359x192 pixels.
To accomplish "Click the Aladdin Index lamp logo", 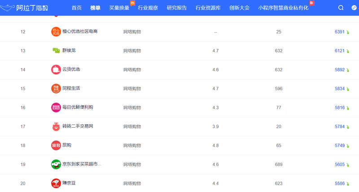I will tap(7, 8).
